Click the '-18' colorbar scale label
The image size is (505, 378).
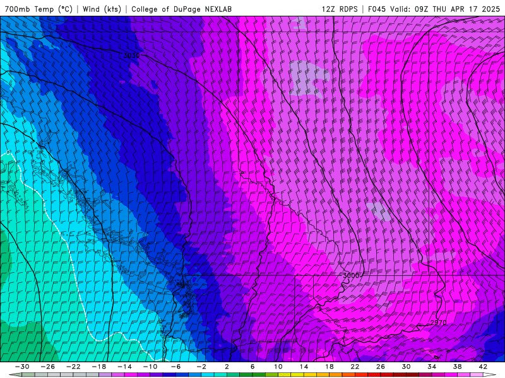[99, 367]
